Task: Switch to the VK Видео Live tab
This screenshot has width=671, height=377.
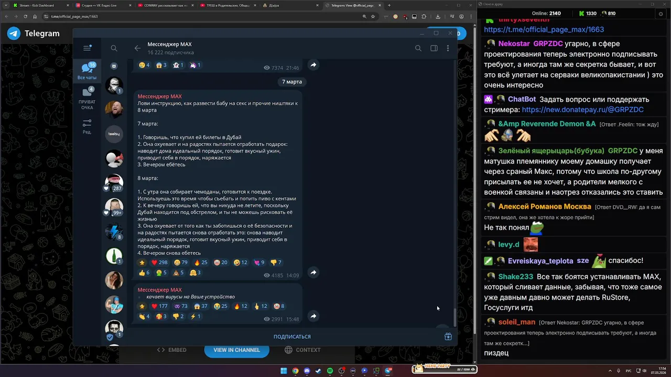Action: point(103,5)
